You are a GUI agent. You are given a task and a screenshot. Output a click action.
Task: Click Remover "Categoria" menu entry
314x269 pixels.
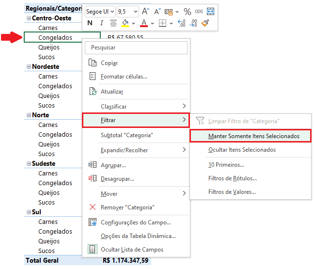(127, 207)
